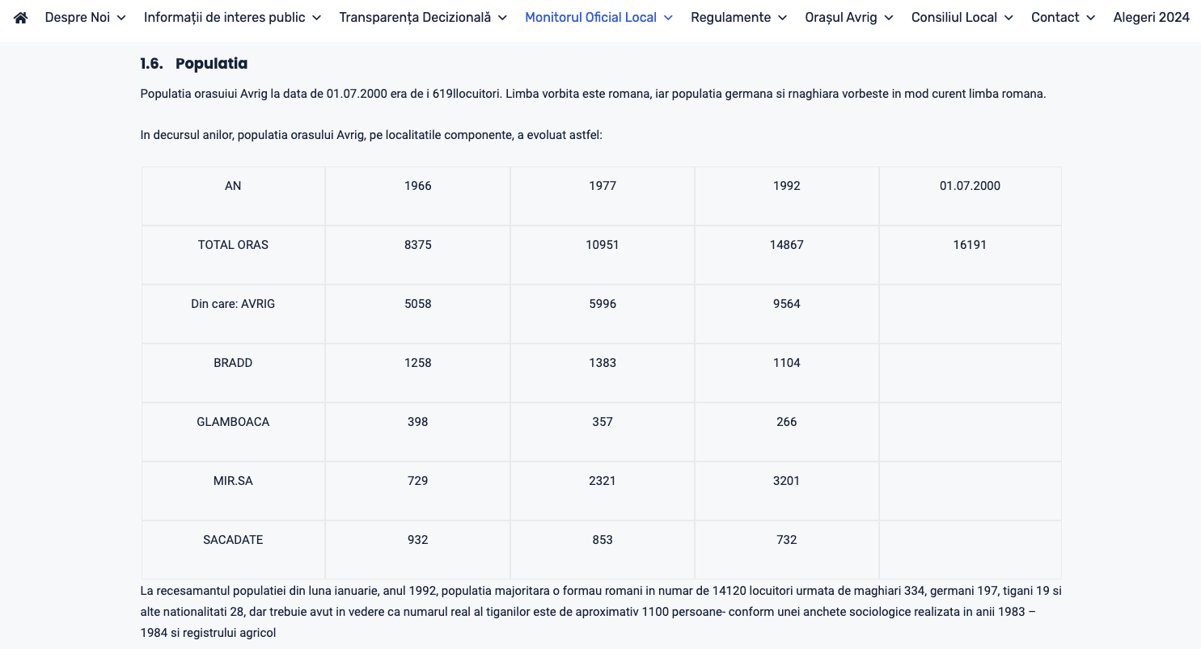The image size is (1201, 649).
Task: Go to Alegeri 2024 page
Action: (x=1151, y=17)
